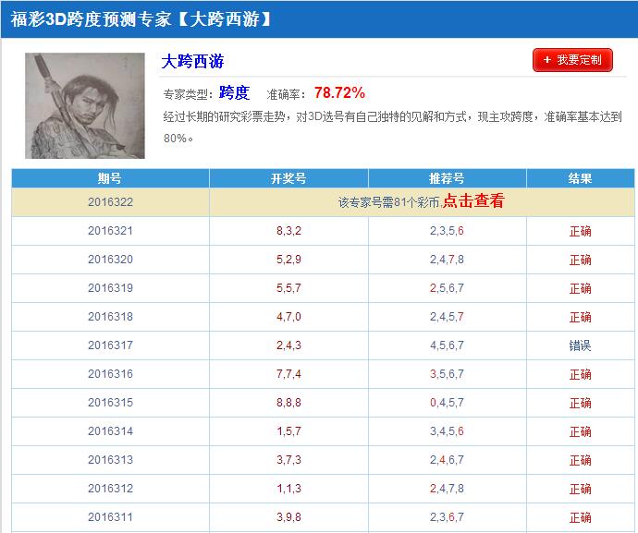The width and height of the screenshot is (638, 533).
Task: Click the 正确 result for 2016316
Action: pyautogui.click(x=581, y=374)
